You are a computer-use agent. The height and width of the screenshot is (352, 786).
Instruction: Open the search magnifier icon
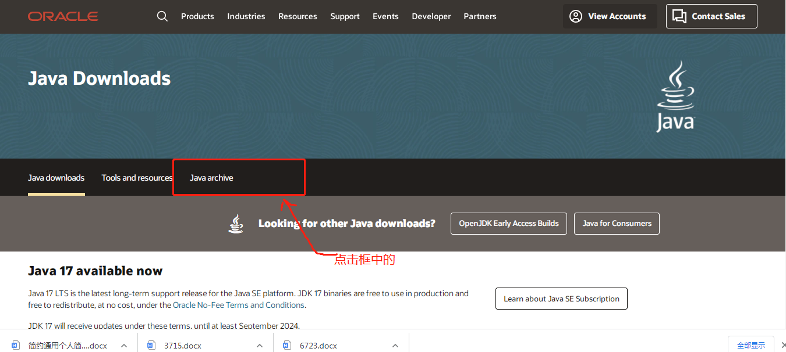coord(162,16)
